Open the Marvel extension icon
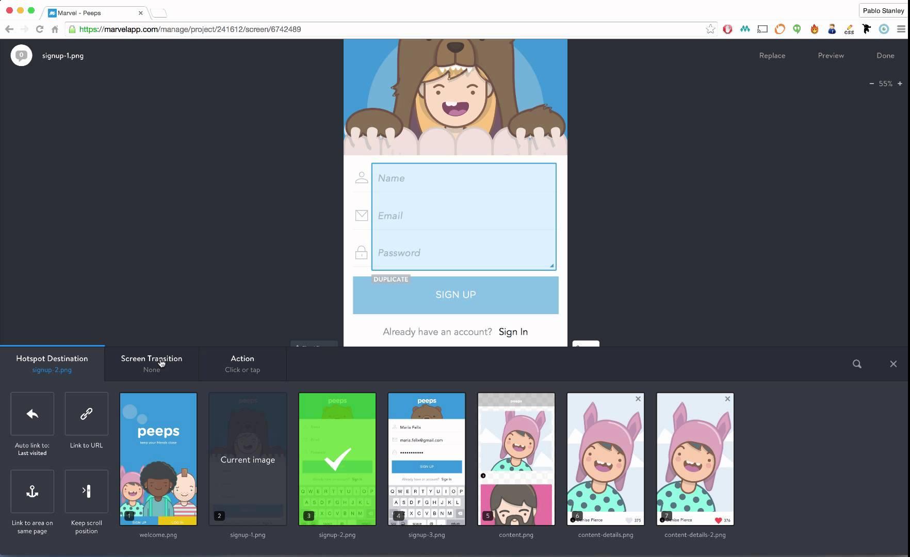This screenshot has width=910, height=557. tap(745, 29)
